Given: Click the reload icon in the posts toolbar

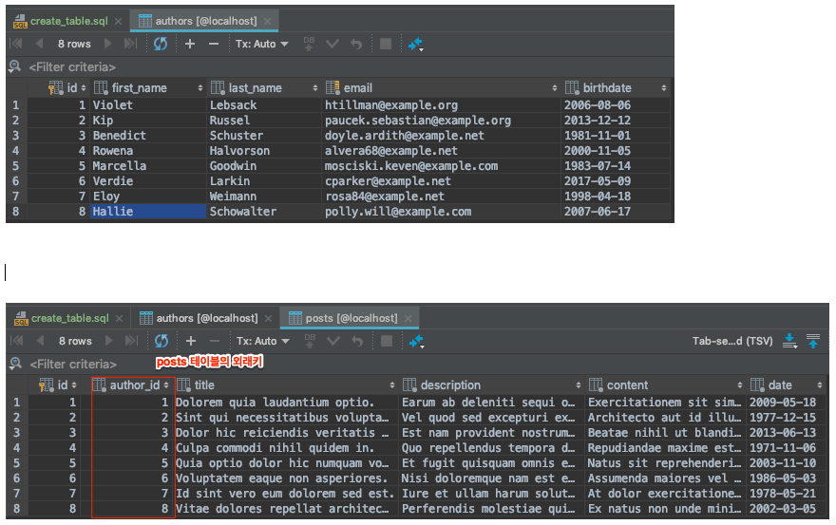Looking at the screenshot, I should [161, 341].
